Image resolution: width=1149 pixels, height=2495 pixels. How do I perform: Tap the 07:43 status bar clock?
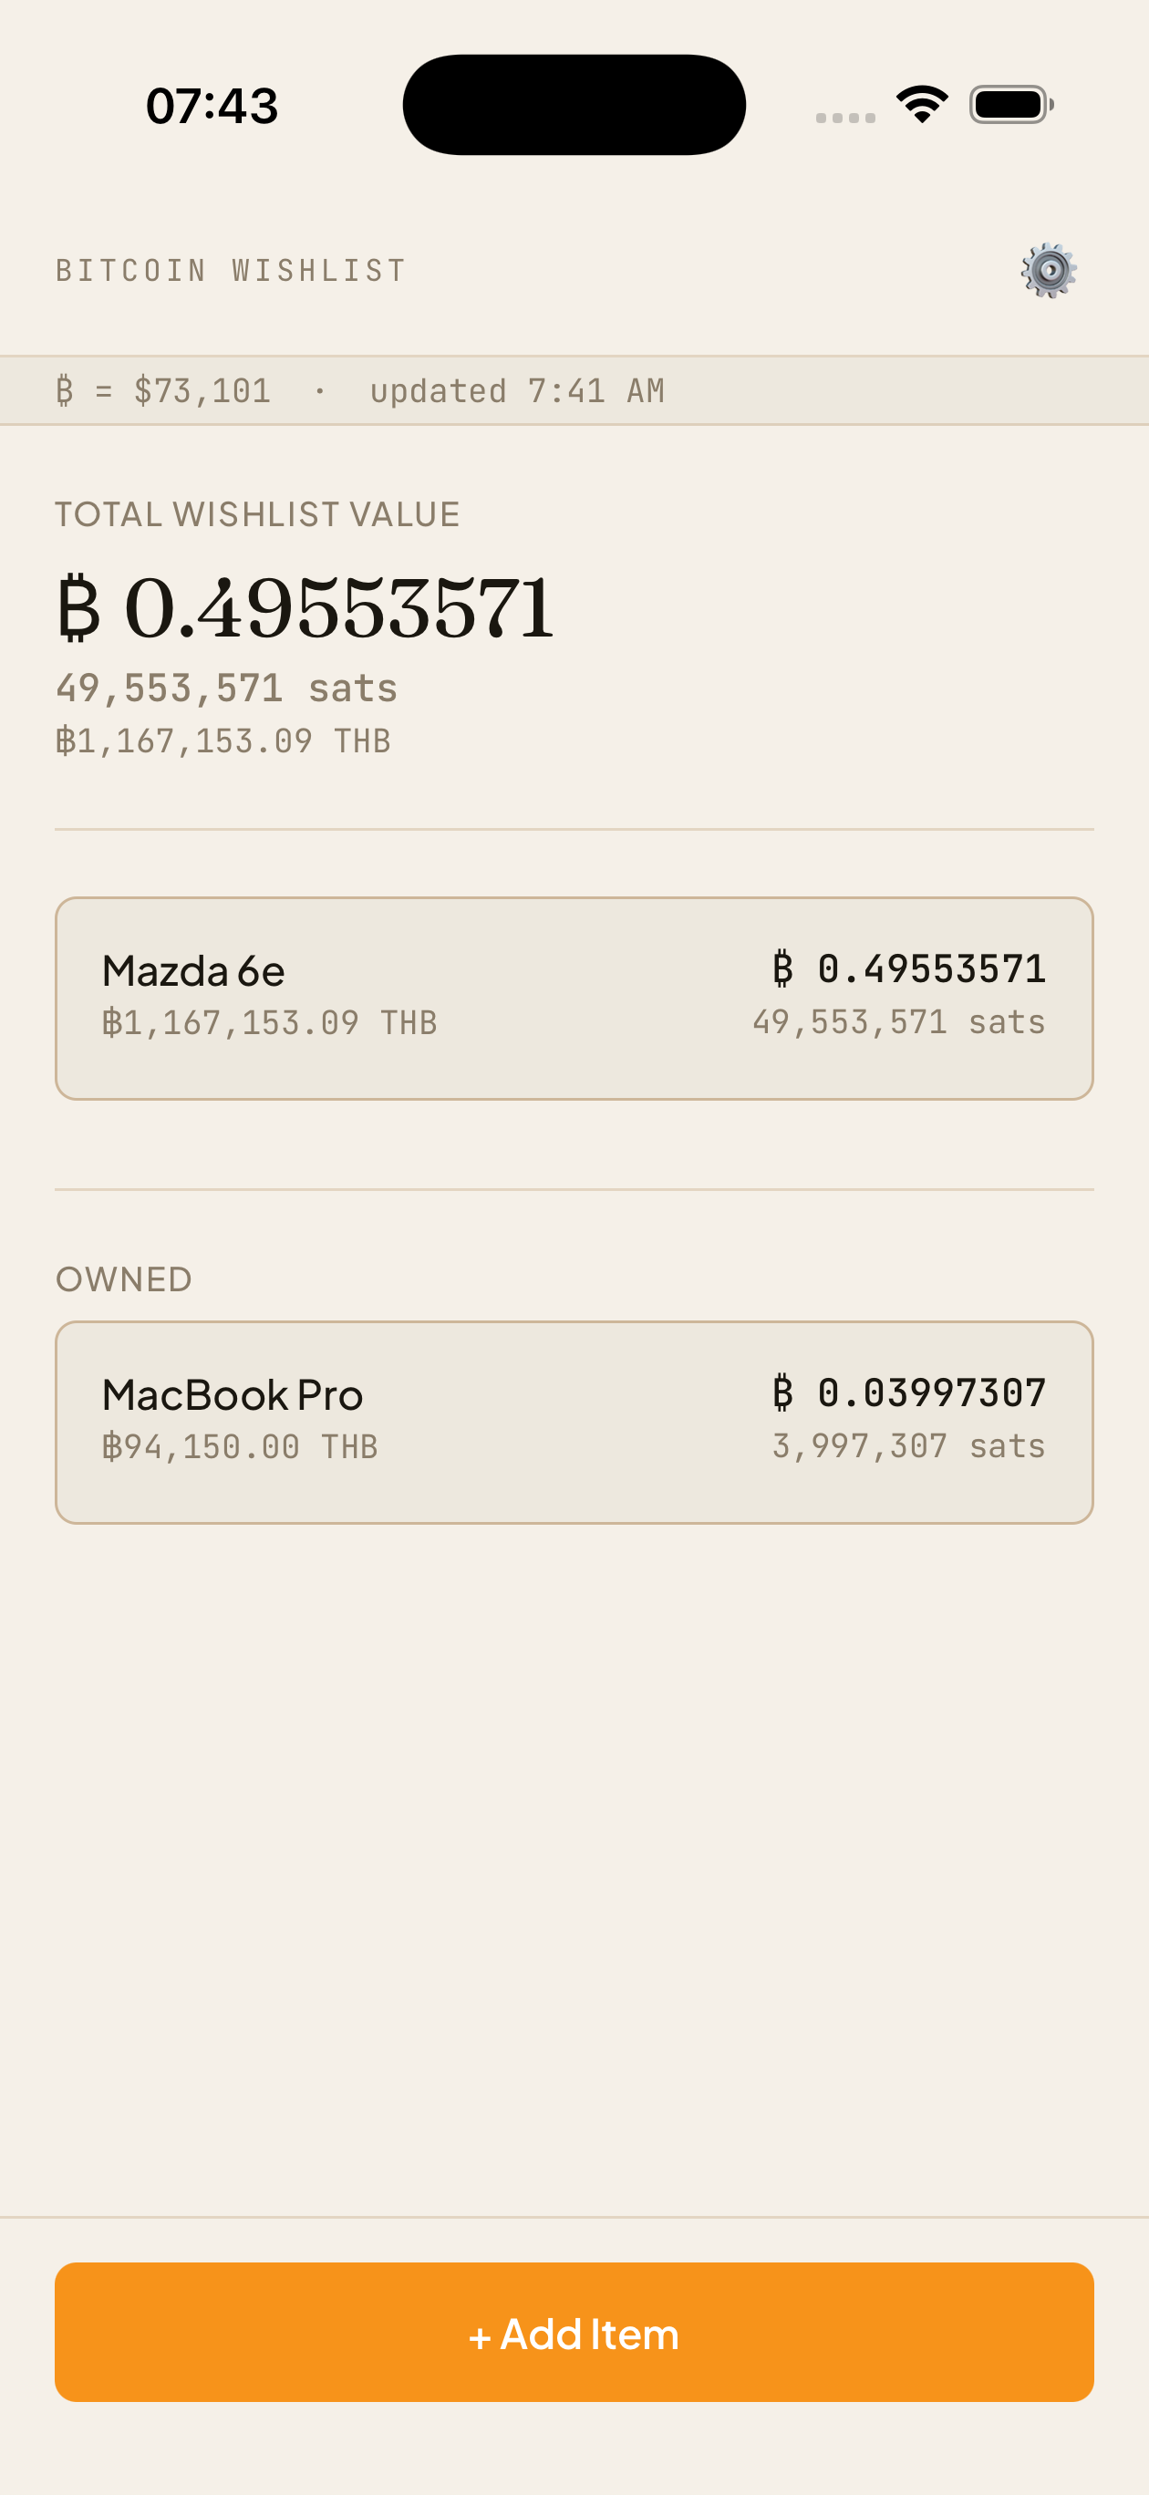point(212,106)
